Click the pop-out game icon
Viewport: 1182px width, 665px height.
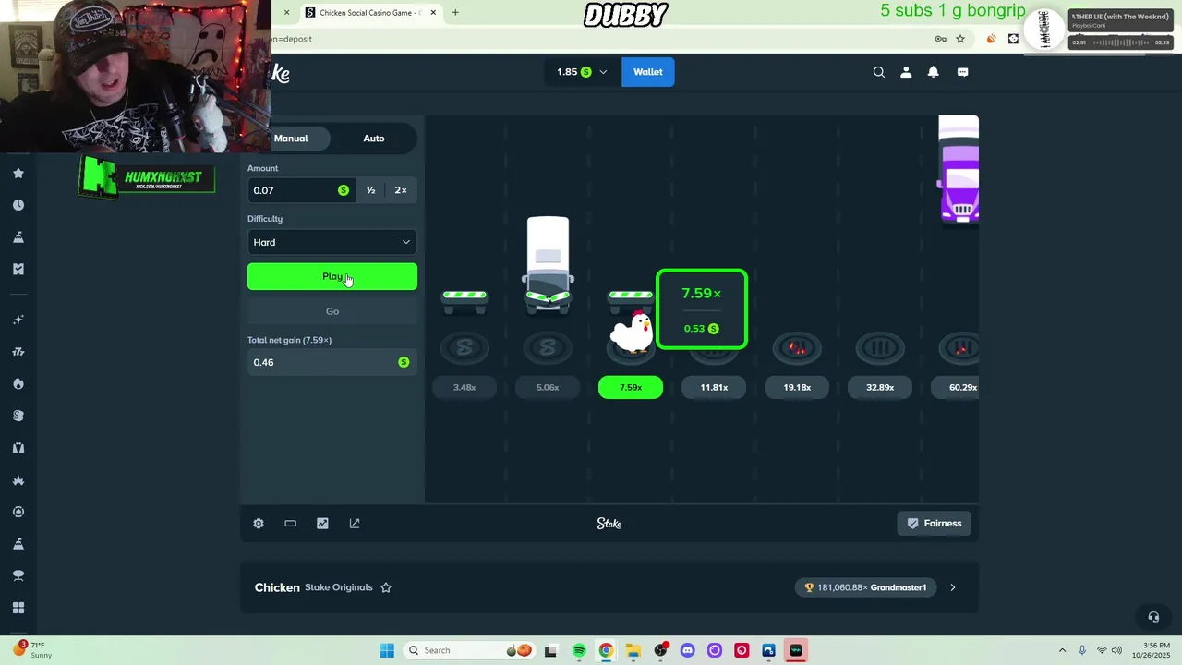click(x=355, y=524)
